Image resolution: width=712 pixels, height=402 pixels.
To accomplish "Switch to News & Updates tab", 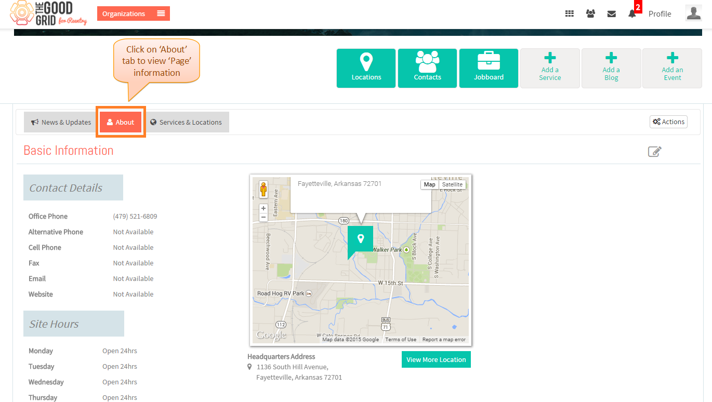I will [x=61, y=122].
